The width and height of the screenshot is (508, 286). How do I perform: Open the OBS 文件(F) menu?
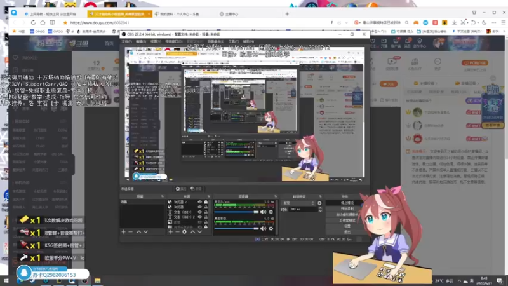click(x=126, y=41)
